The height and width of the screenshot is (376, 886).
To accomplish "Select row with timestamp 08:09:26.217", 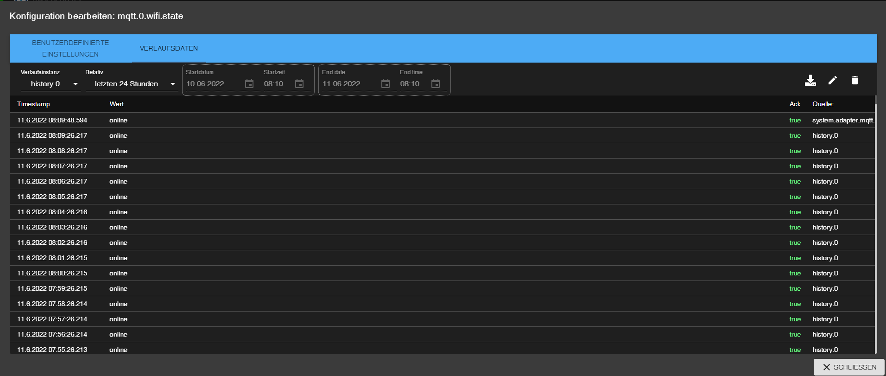I will (x=442, y=135).
